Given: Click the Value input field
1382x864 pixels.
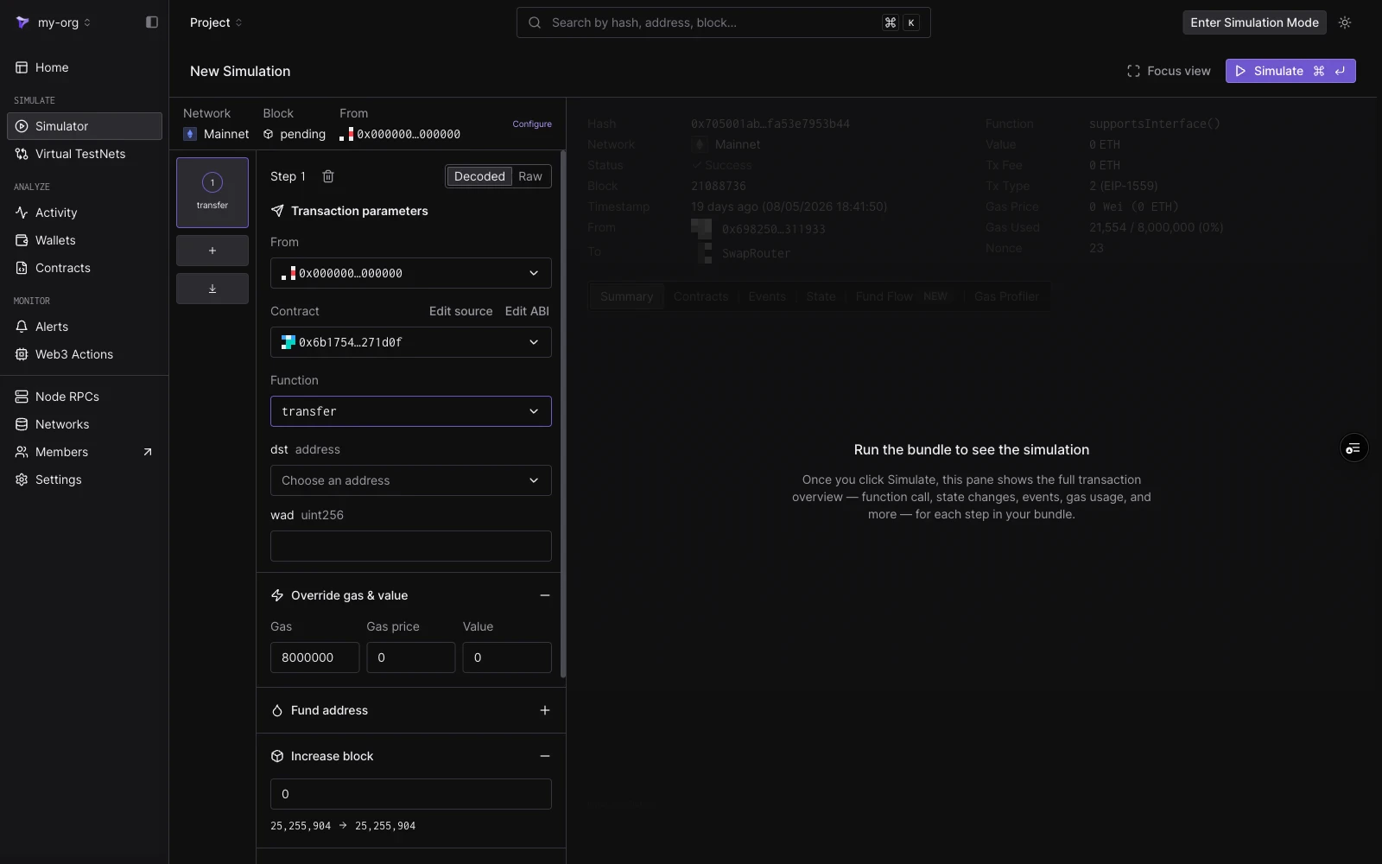Looking at the screenshot, I should 507,658.
